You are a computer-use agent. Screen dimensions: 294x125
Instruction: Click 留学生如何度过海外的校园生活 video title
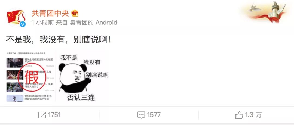39,61
